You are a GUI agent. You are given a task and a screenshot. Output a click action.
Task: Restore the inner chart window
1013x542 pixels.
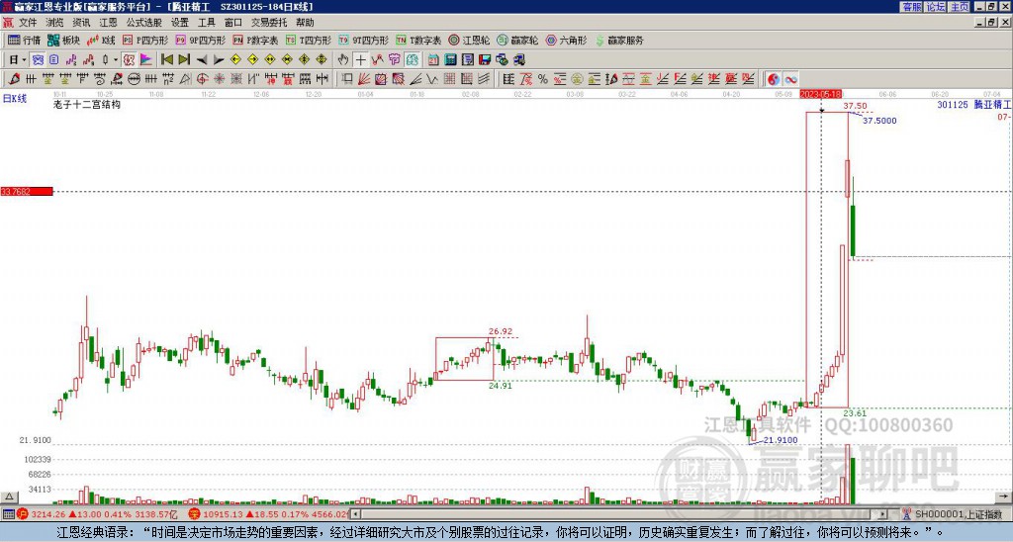(x=991, y=23)
